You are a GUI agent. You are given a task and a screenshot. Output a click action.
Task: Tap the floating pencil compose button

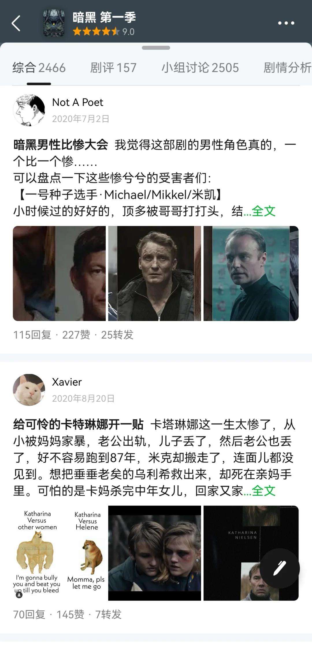coord(279,568)
